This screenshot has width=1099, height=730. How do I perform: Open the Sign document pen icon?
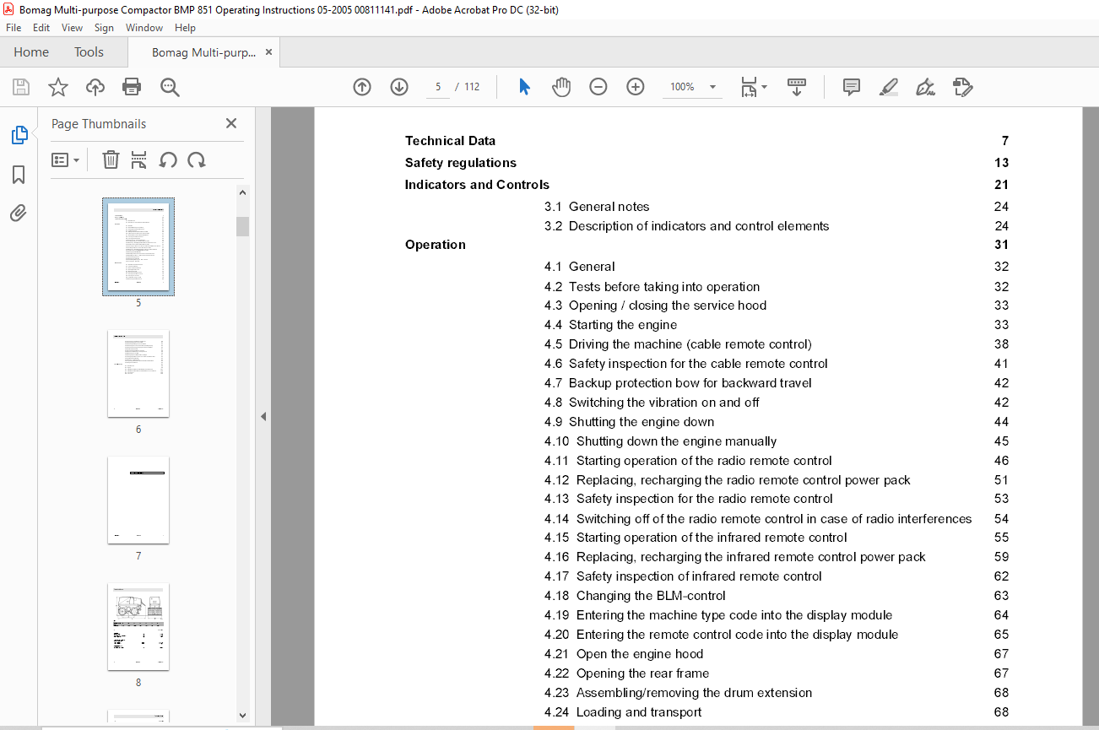[x=925, y=87]
